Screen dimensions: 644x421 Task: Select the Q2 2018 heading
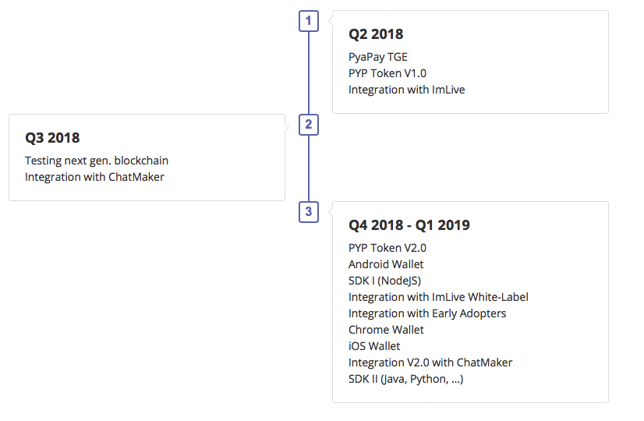click(376, 34)
